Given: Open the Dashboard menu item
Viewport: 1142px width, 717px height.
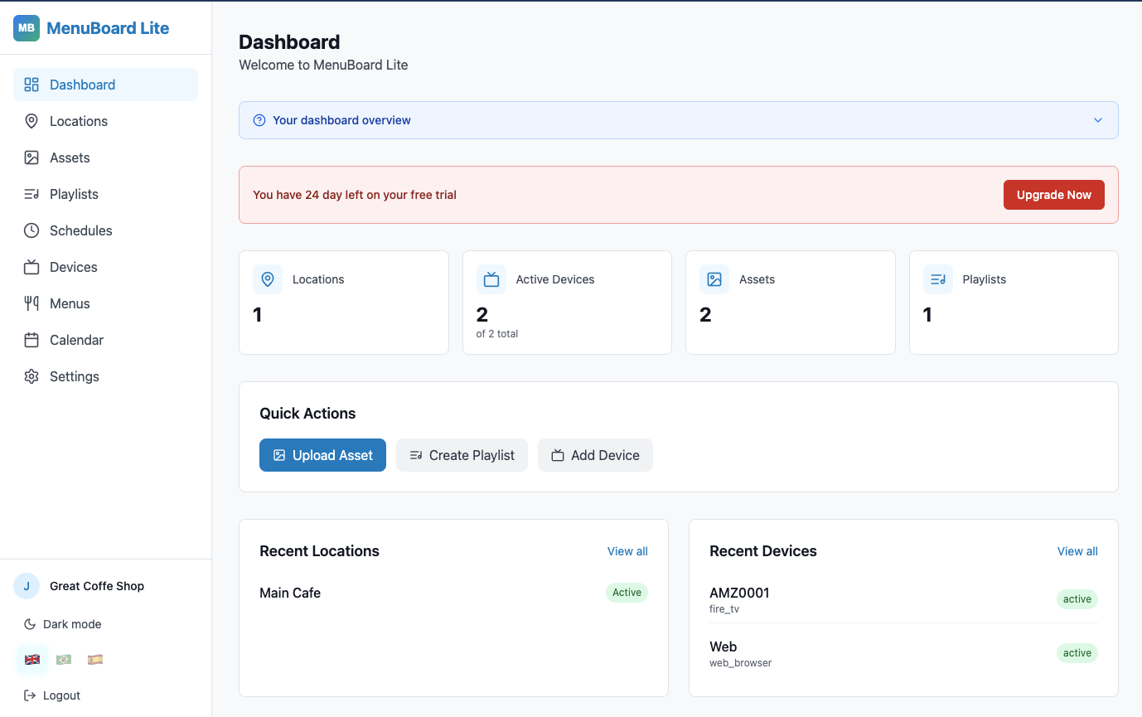Looking at the screenshot, I should click(x=105, y=85).
